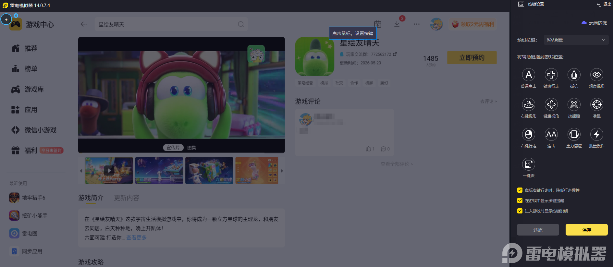
Task: Click 退出 to exit key settings
Action: click(x=604, y=4)
